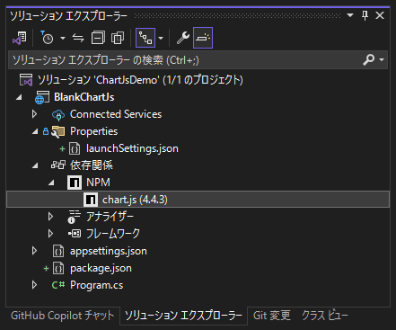Close the Solution Explorer panel
This screenshot has height=330, width=396.
pos(380,15)
